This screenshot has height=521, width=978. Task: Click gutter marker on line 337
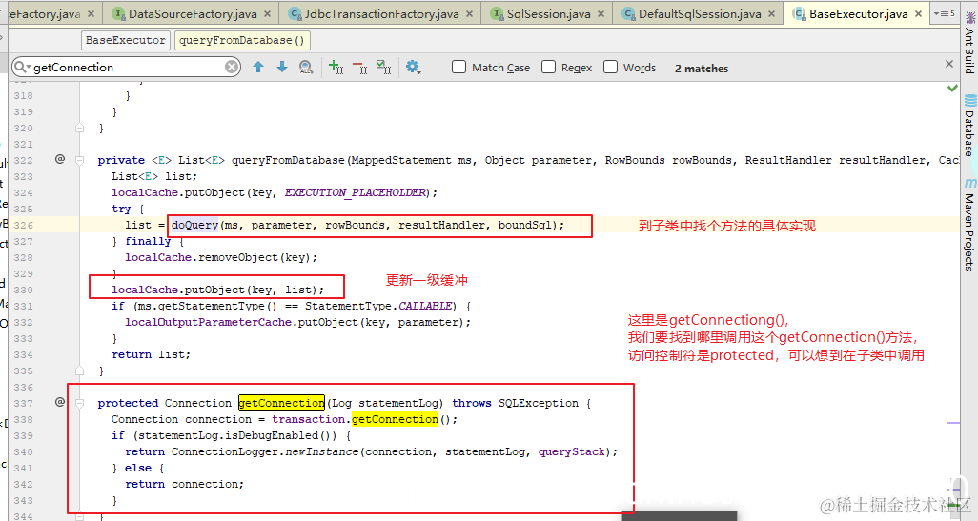60,403
